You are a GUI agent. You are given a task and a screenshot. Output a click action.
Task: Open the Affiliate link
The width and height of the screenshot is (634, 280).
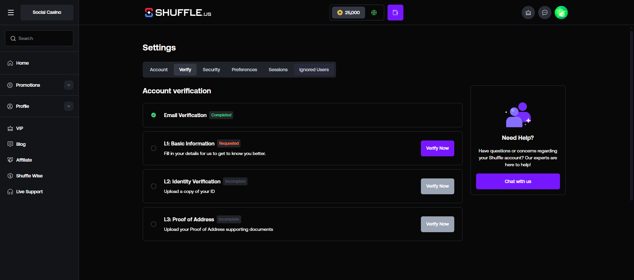pyautogui.click(x=24, y=160)
